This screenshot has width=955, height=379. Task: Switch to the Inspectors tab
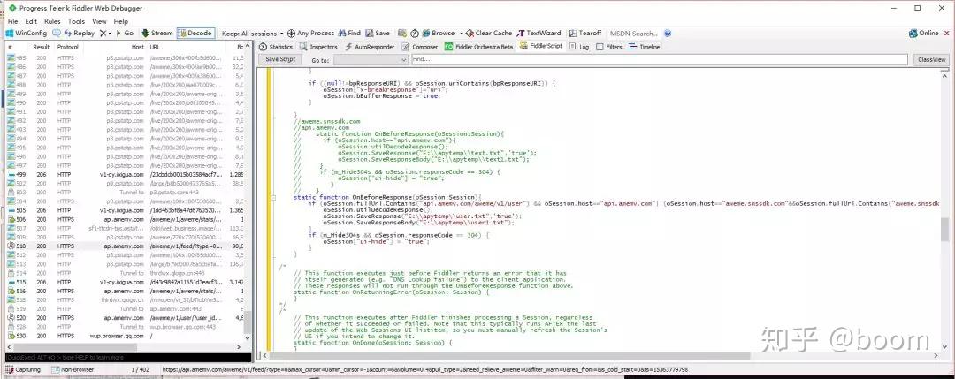point(318,47)
